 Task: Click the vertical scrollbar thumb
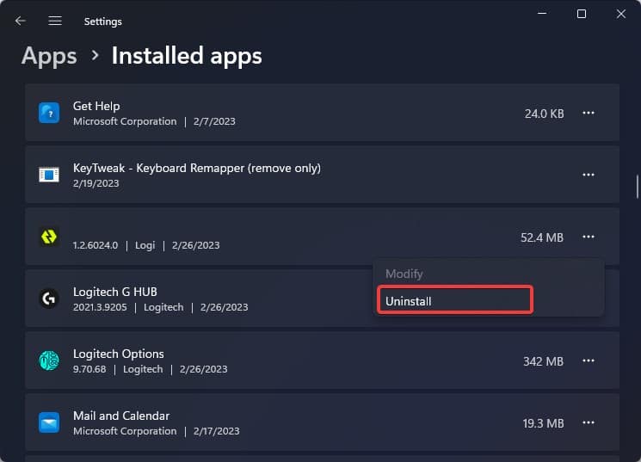637,187
